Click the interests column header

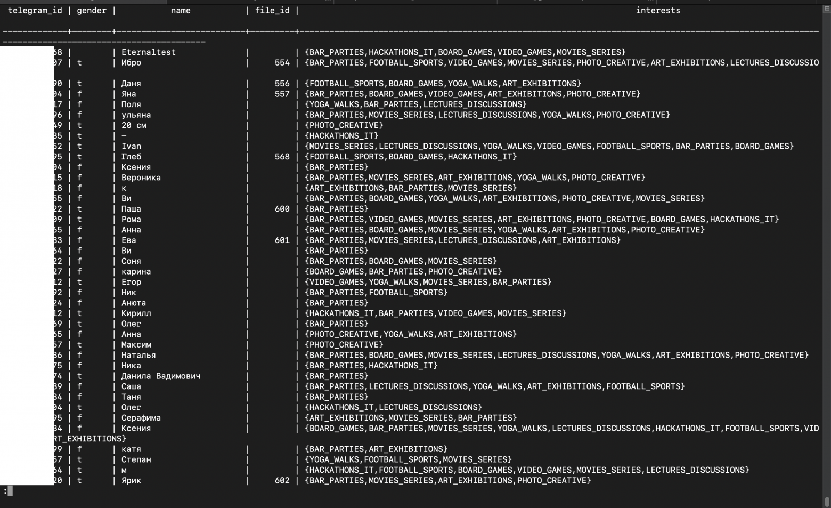[x=658, y=11]
